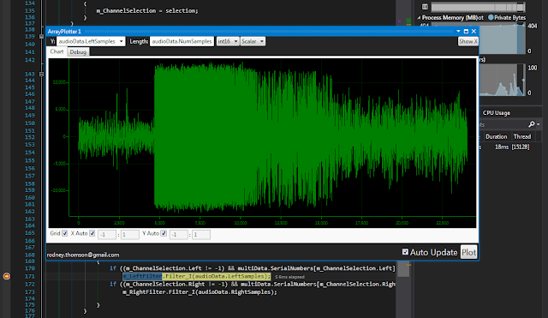The width and height of the screenshot is (548, 318).
Task: Click m_ChannelSelection = selection code line
Action: click(x=147, y=11)
